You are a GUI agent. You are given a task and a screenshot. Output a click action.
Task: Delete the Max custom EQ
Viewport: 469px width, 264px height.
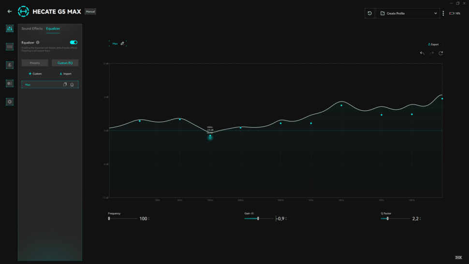(72, 85)
